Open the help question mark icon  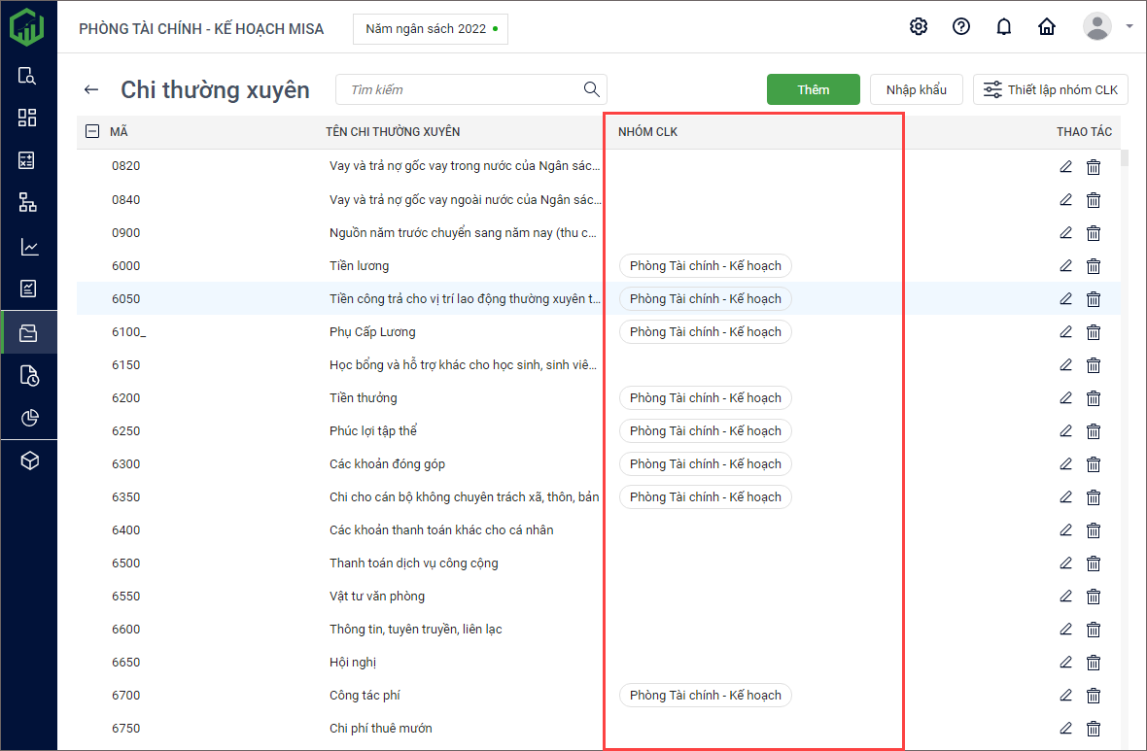click(961, 27)
